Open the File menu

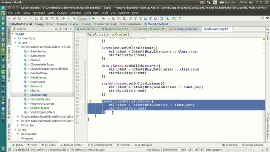pyautogui.click(x=10, y=13)
